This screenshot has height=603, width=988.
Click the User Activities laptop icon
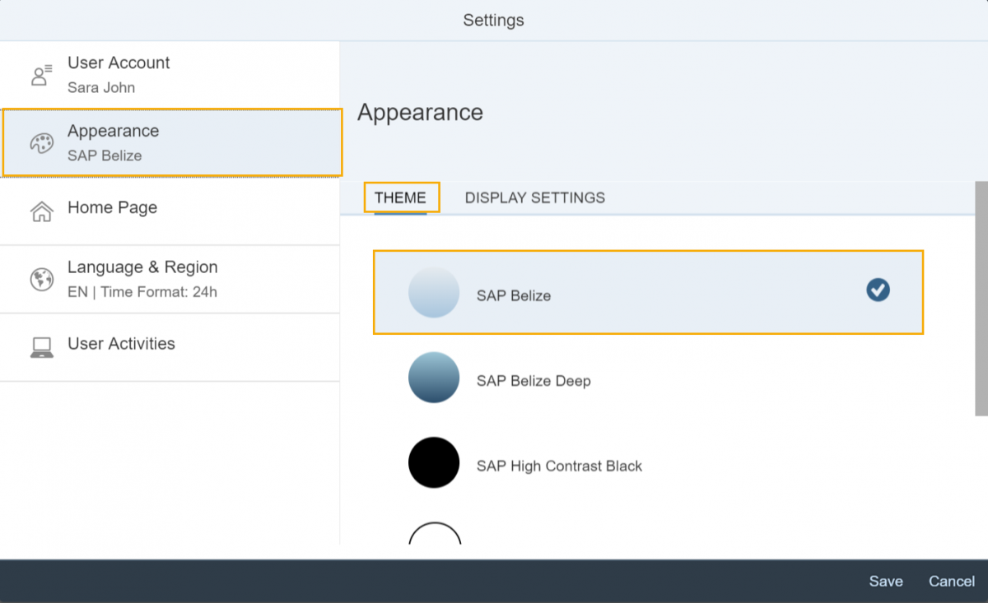tap(41, 347)
